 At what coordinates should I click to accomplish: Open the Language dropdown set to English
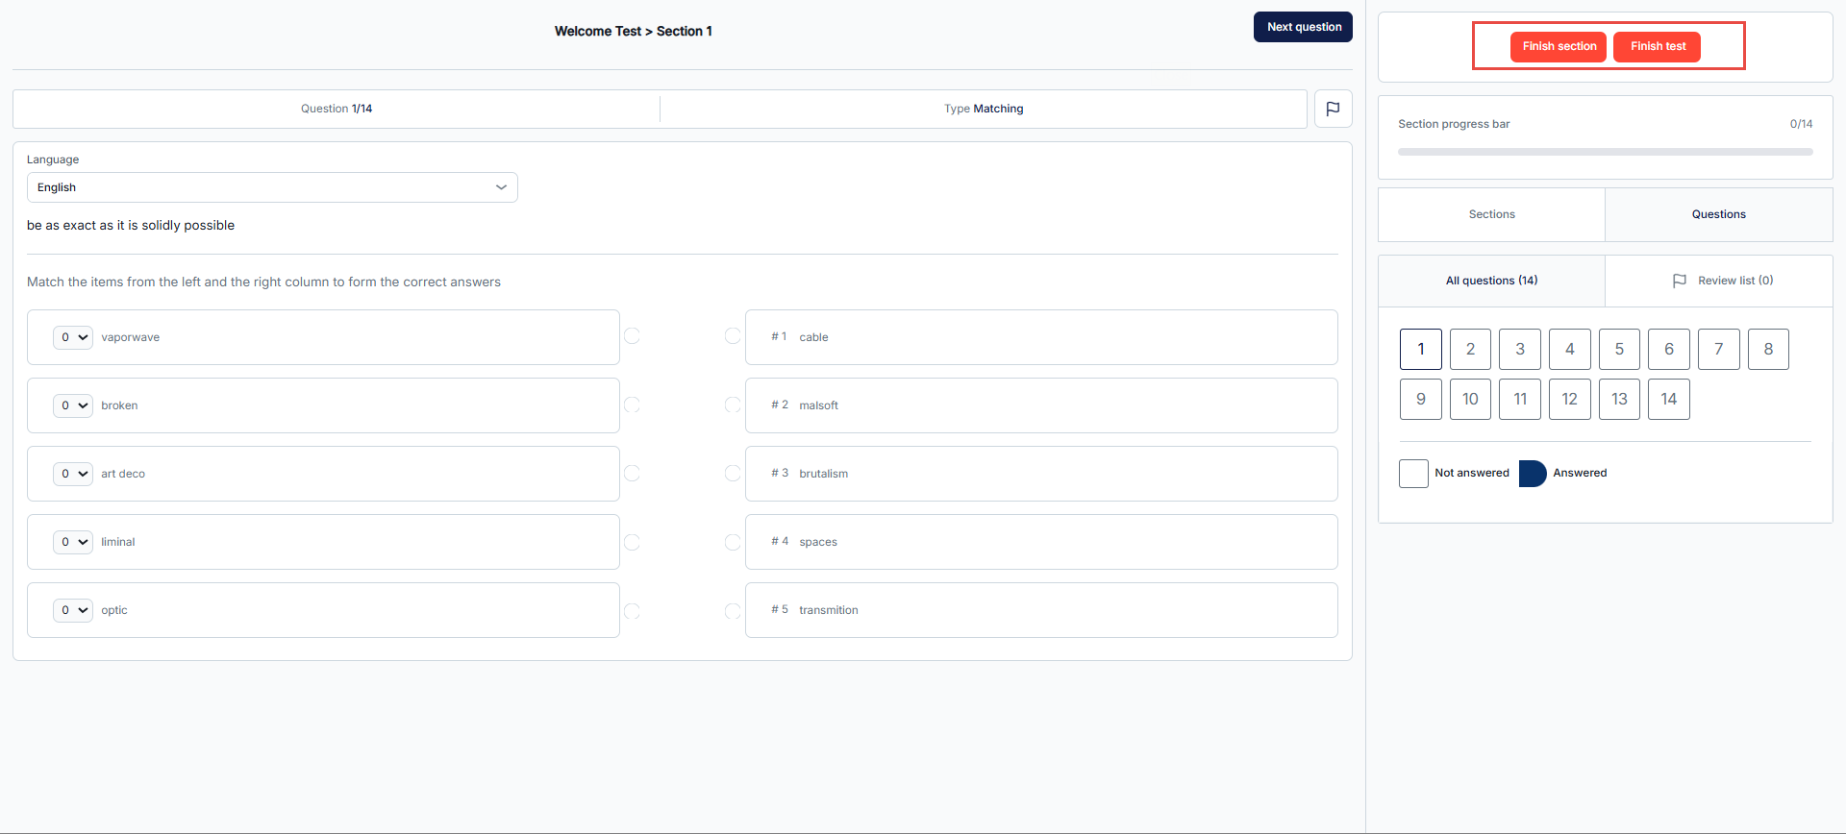[272, 187]
